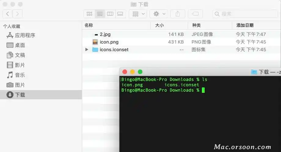281x152 pixels.
Task: Sort files by 种类 column
Action: click(196, 25)
